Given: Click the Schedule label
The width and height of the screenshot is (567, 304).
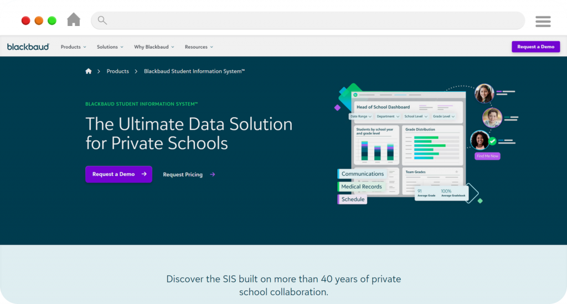Looking at the screenshot, I should click(353, 200).
